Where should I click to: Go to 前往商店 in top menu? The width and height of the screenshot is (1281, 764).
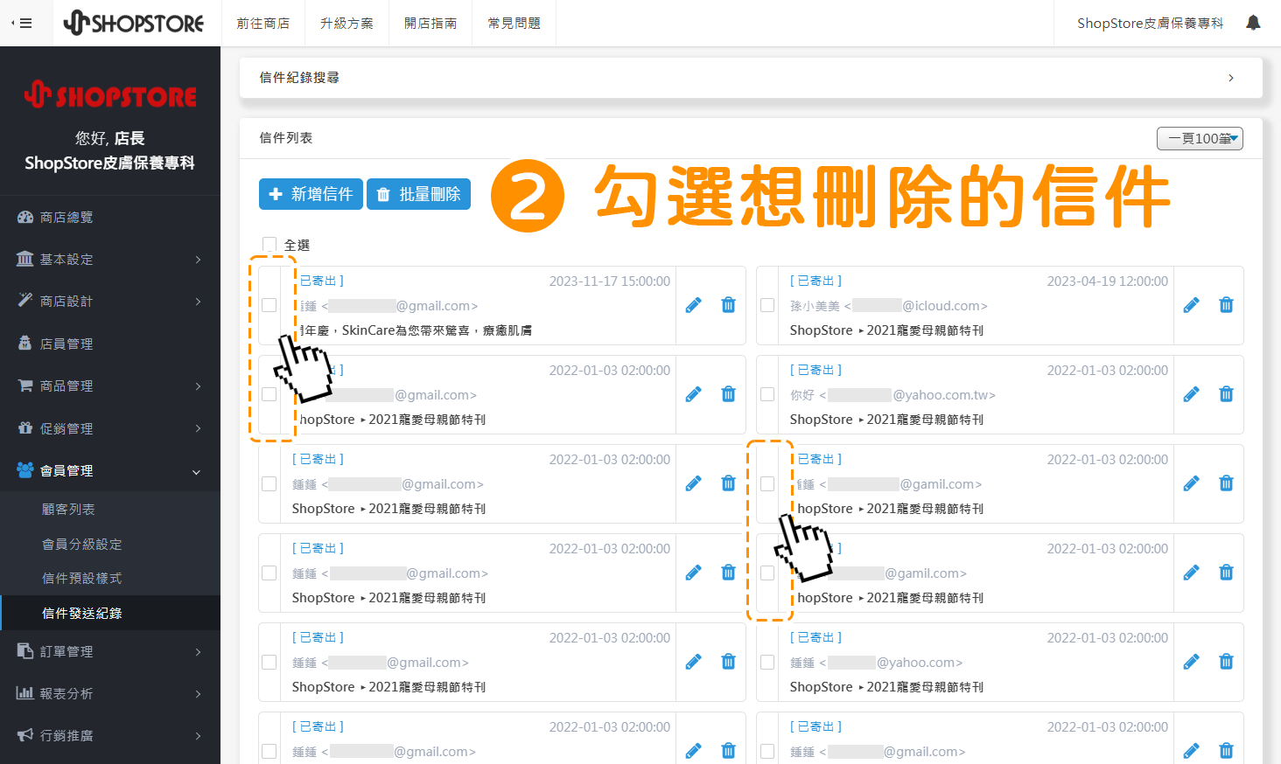[263, 23]
